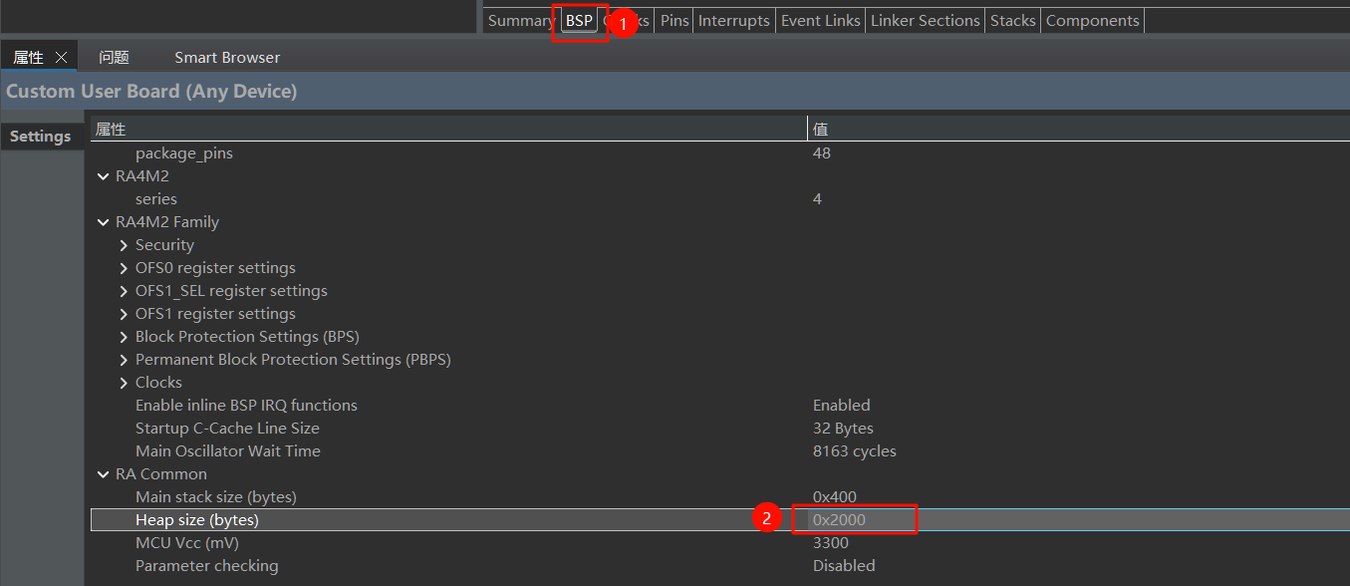
Task: Expand OFS1_SEL register settings
Action: coord(123,291)
